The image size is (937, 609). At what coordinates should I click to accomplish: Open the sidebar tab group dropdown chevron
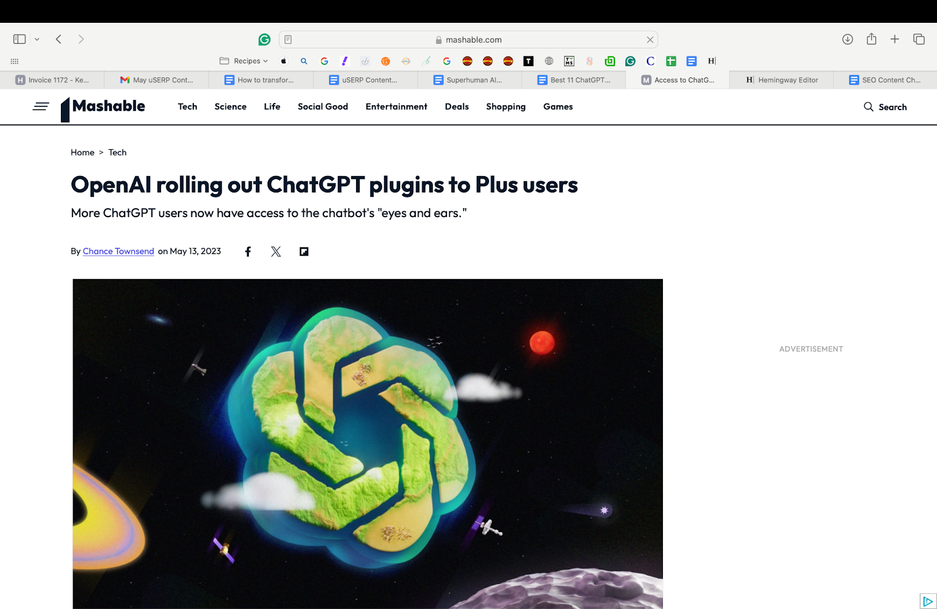click(x=37, y=39)
